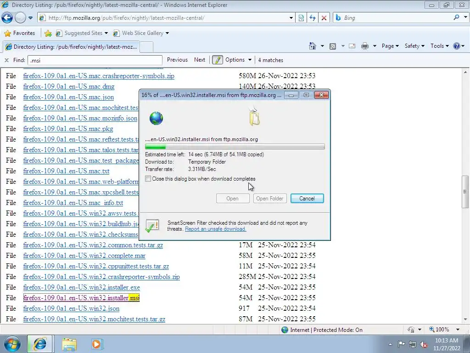Expand the Home button dropdown arrow
The image size is (470, 353).
[322, 46]
